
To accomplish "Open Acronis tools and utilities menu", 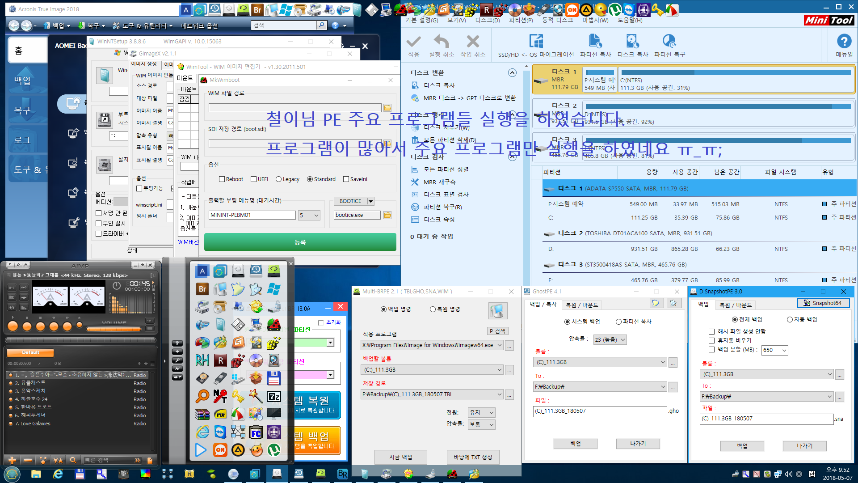I will [x=143, y=25].
